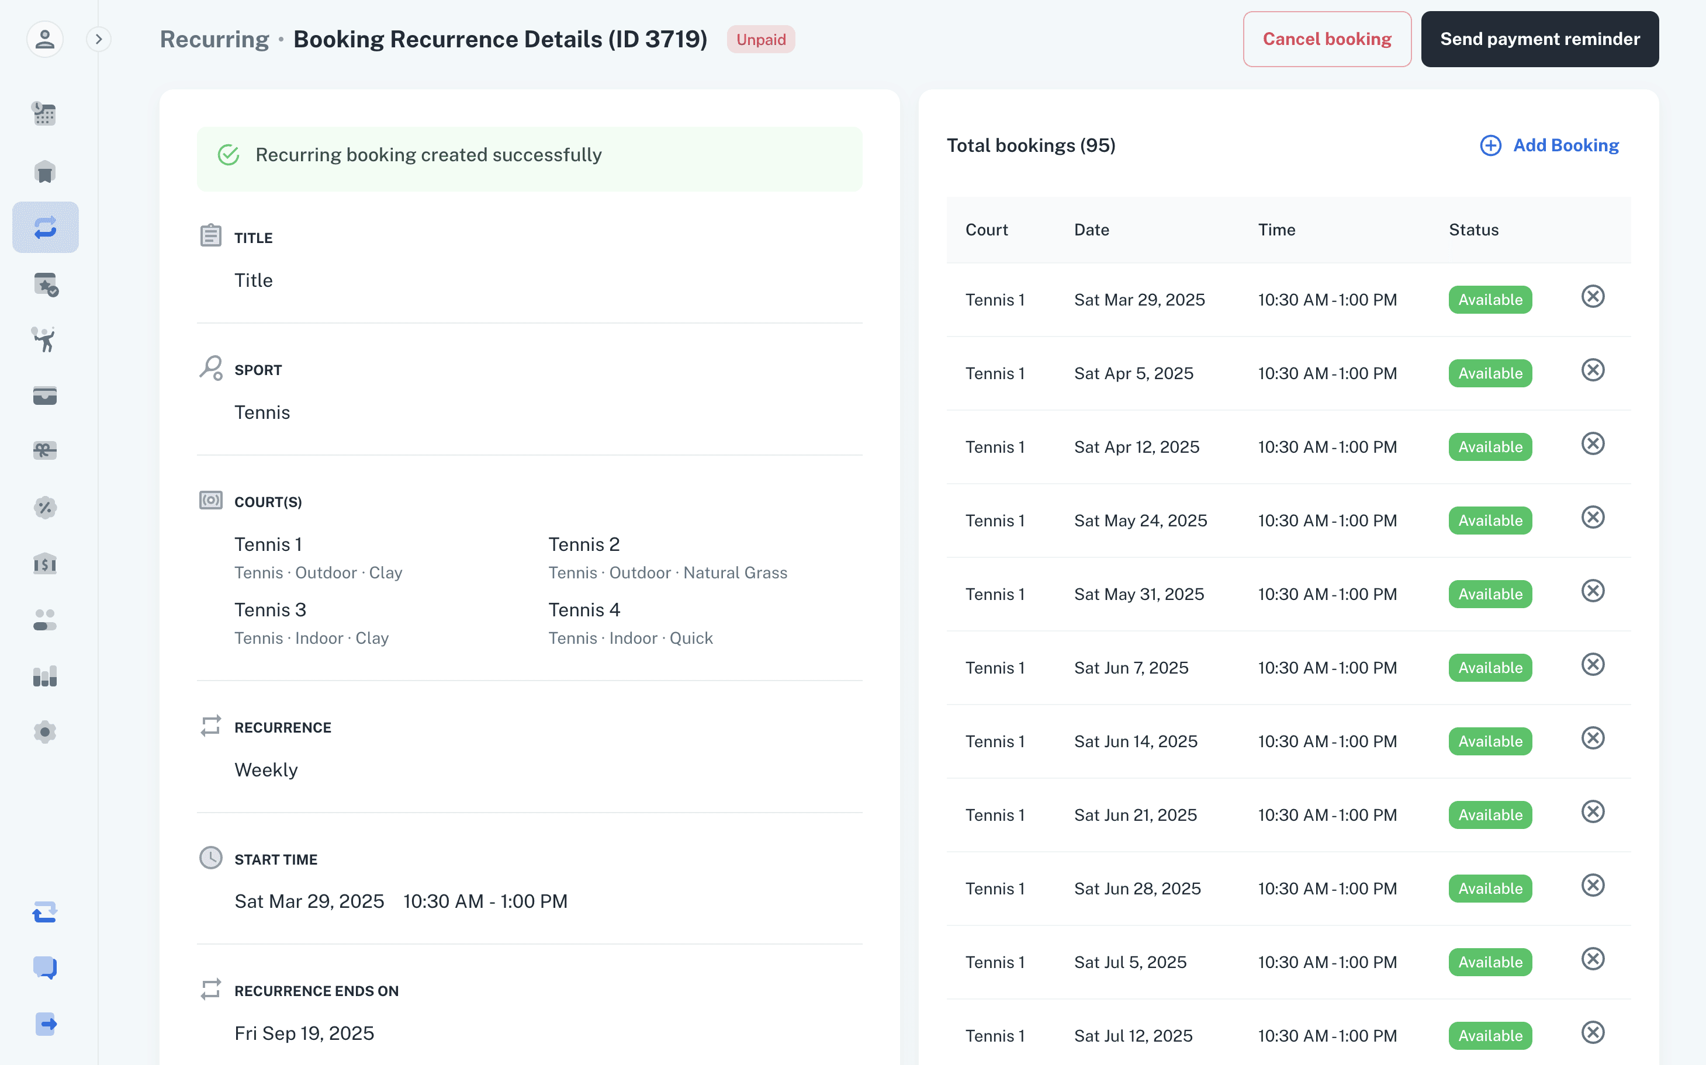
Task: Open the calendar schedule sidebar icon
Action: tap(45, 113)
